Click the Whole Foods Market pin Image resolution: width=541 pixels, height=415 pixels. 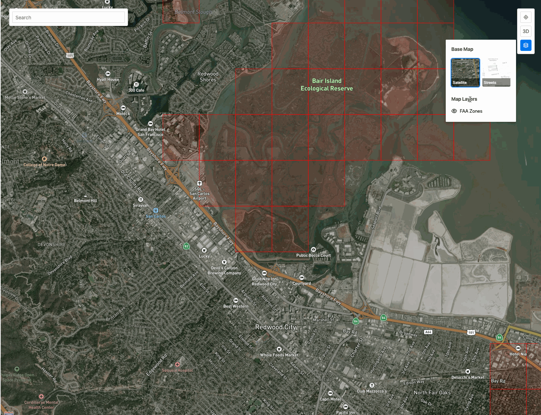coord(279,349)
